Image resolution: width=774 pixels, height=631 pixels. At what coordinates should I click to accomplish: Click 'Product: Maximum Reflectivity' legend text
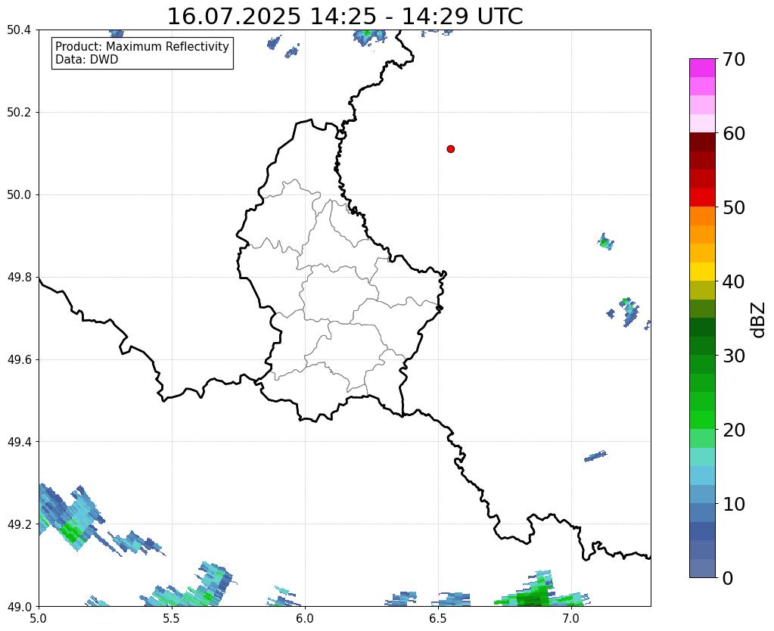142,46
